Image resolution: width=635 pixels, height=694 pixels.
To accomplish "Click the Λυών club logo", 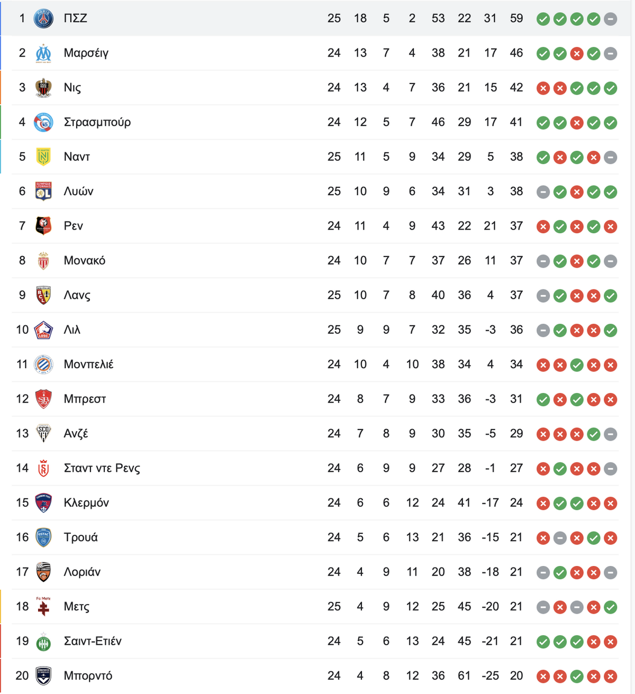I will tap(43, 191).
